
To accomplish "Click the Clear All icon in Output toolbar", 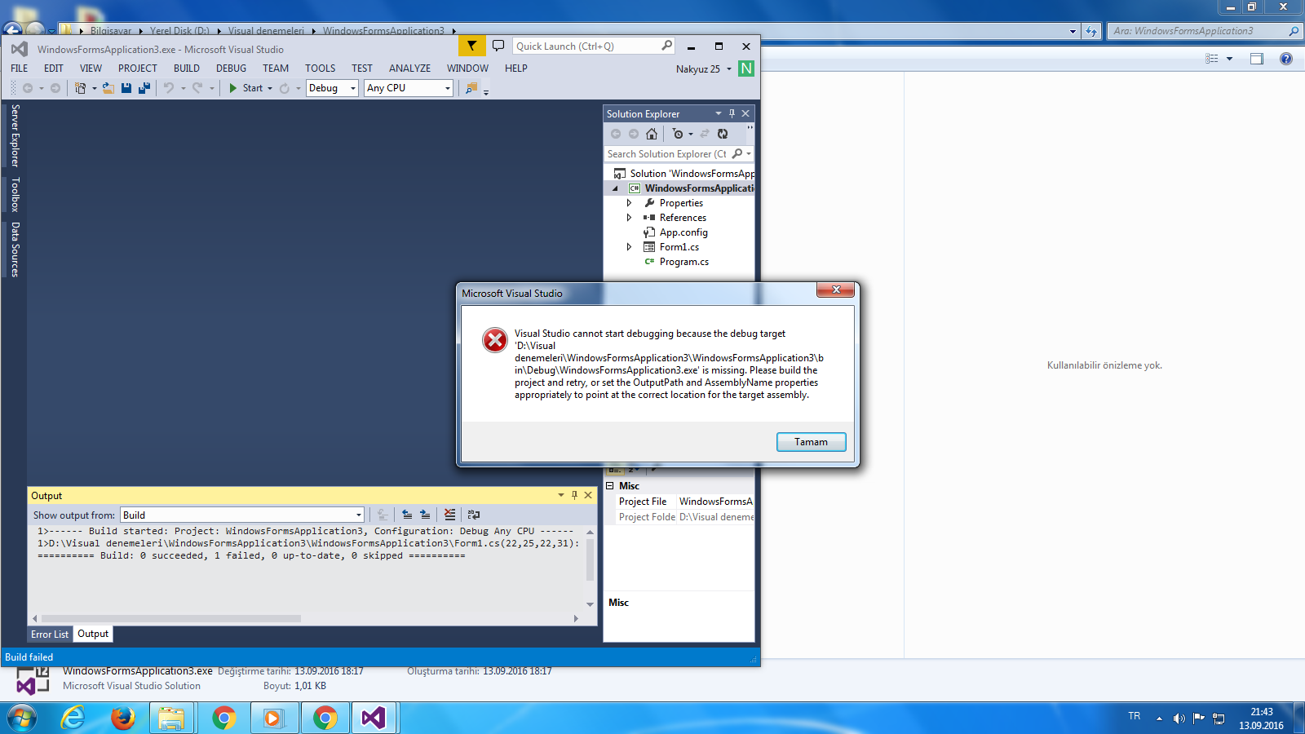I will point(449,515).
